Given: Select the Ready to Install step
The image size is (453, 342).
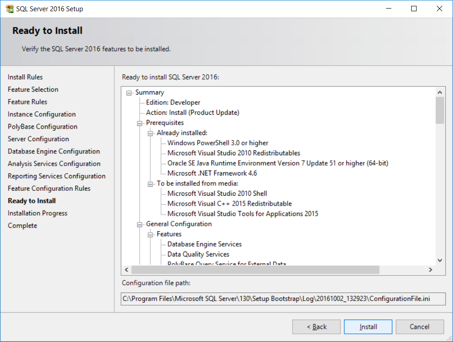Looking at the screenshot, I should coord(32,201).
